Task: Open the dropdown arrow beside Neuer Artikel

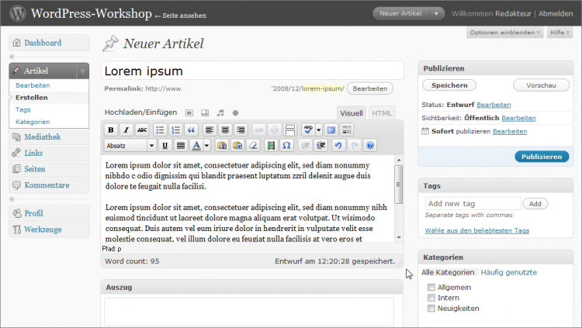Action: (x=438, y=13)
